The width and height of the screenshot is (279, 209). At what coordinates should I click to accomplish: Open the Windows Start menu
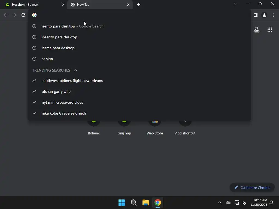(122, 202)
